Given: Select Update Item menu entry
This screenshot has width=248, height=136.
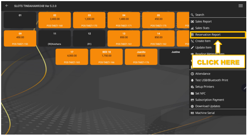Looking at the screenshot, I should [x=203, y=48].
